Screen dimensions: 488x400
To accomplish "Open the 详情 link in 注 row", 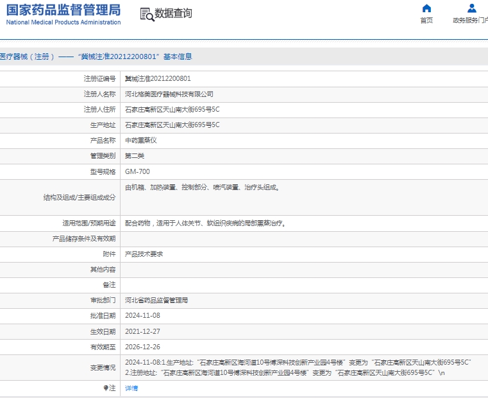I will click(x=131, y=388).
